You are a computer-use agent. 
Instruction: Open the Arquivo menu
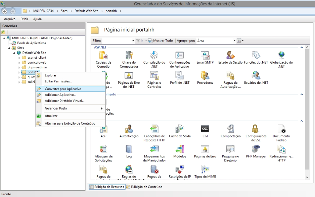[x=9, y=19]
